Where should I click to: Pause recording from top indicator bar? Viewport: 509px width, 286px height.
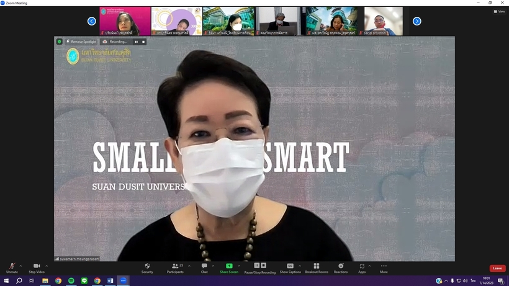coord(137,42)
